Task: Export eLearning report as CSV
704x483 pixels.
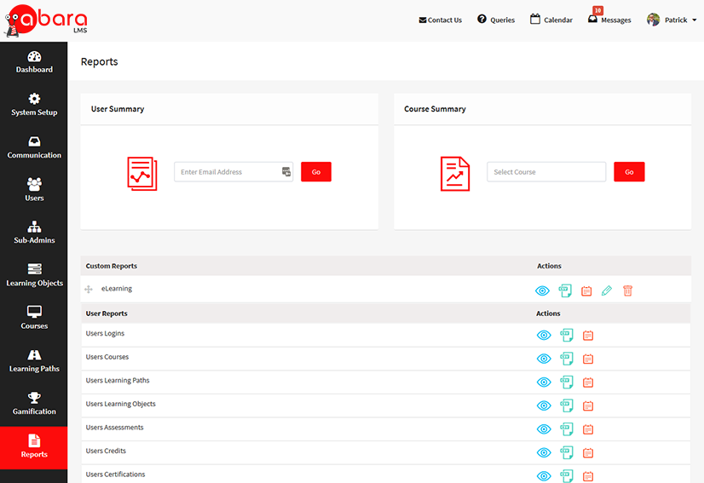Action: point(565,290)
